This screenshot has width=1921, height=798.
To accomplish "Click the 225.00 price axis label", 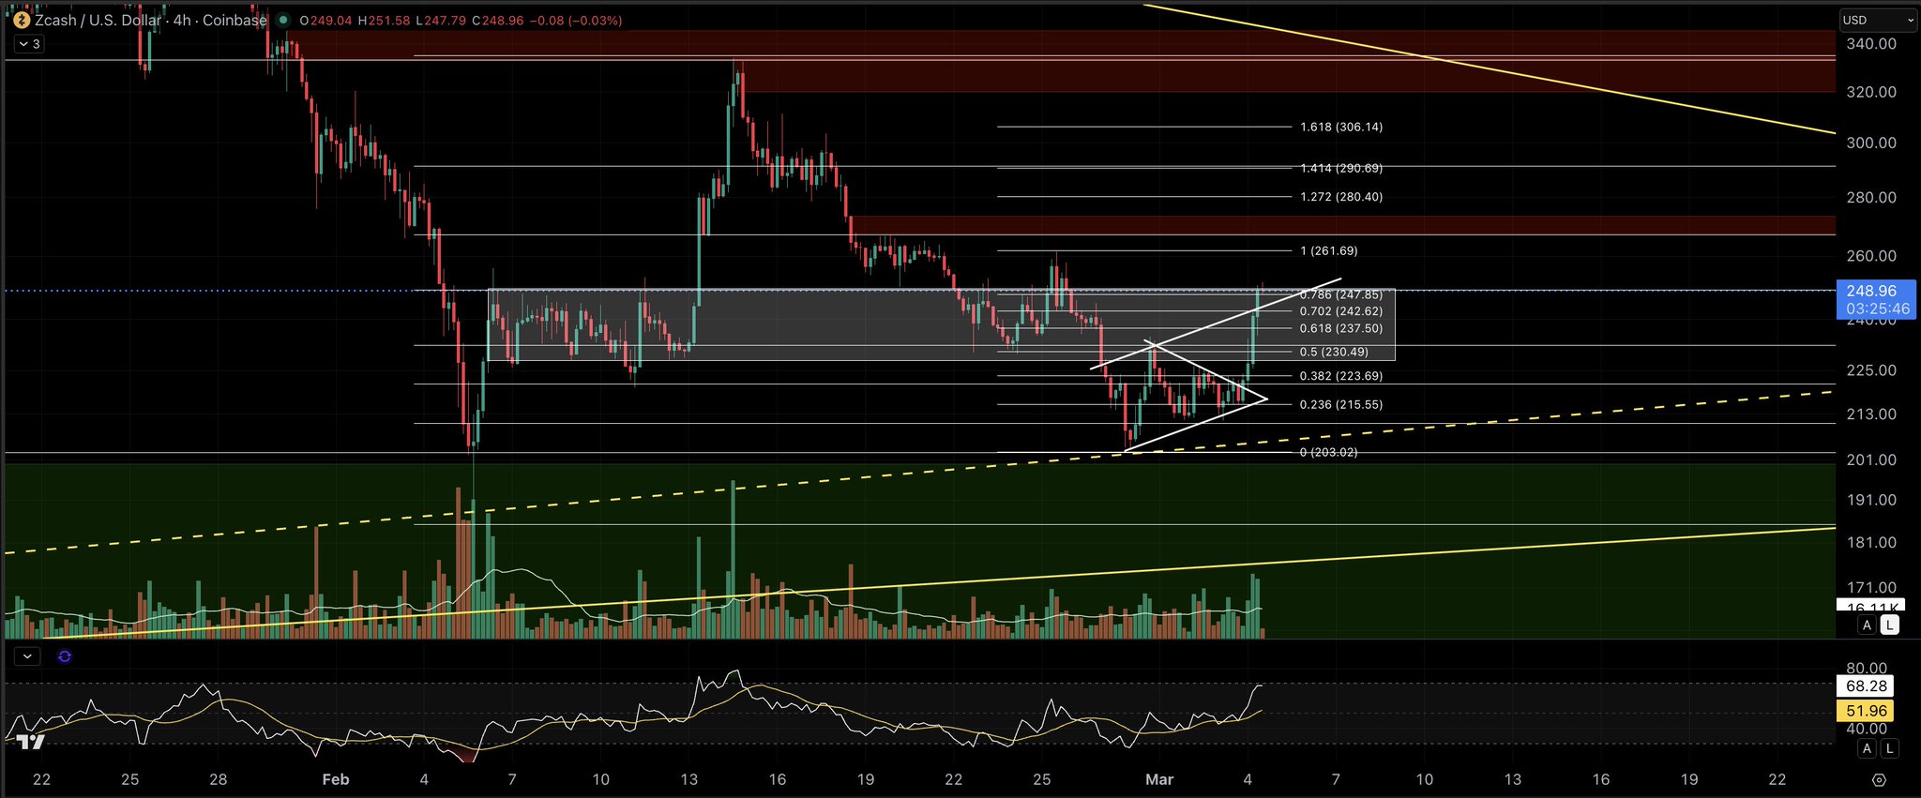I will tap(1870, 369).
